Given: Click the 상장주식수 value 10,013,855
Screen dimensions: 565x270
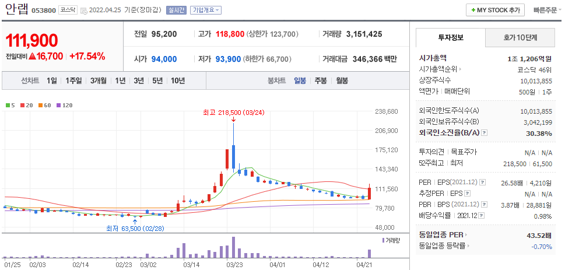Looking at the screenshot, I should click(x=536, y=80).
